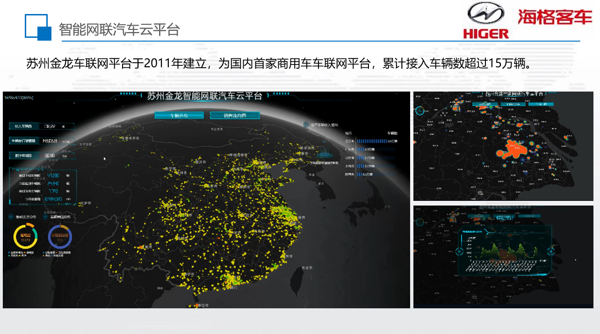Click the left circular arrow on chart popup

click(460, 252)
